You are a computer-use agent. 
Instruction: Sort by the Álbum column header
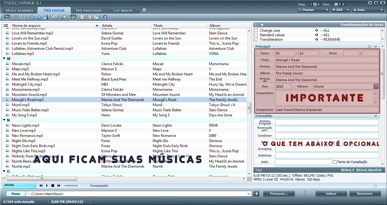[227, 26]
